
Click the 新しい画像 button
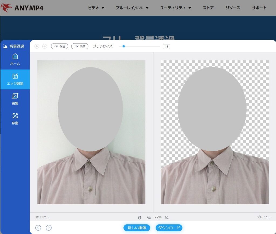[x=137, y=228]
